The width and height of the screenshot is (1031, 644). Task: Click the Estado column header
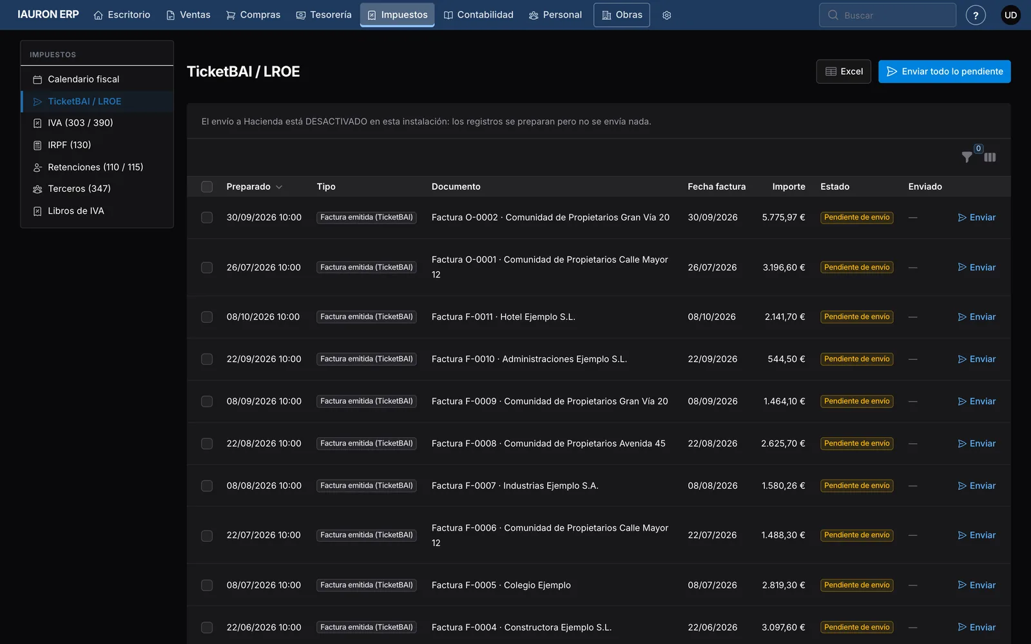tap(835, 187)
